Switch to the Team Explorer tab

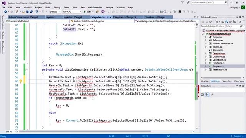coord(227,81)
